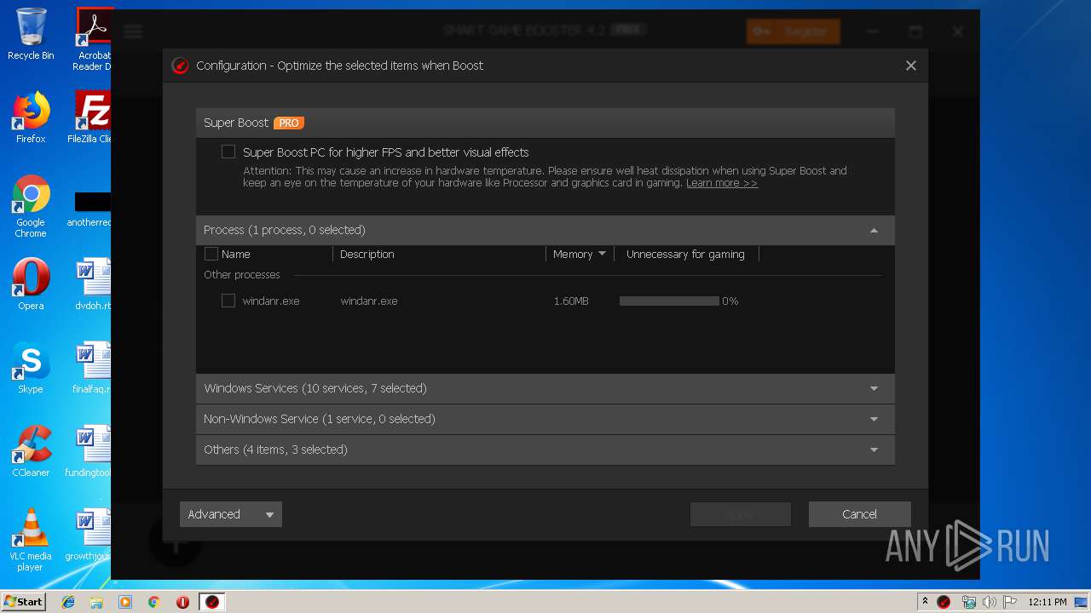Open Opera from the taskbar
Screen dimensions: 1091x613
coord(182,602)
